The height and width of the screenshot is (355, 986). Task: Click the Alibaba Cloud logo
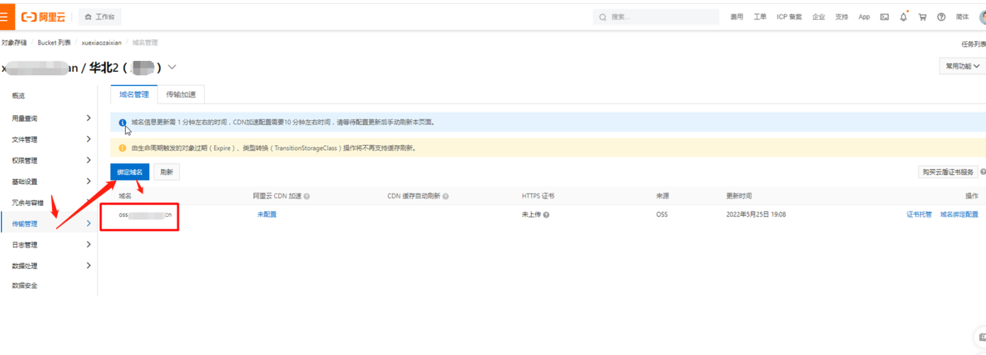coord(43,16)
